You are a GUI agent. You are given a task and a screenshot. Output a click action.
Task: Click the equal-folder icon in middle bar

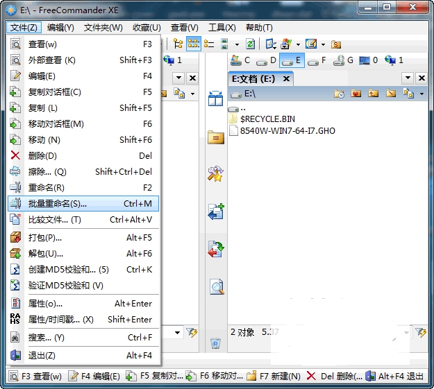216,137
